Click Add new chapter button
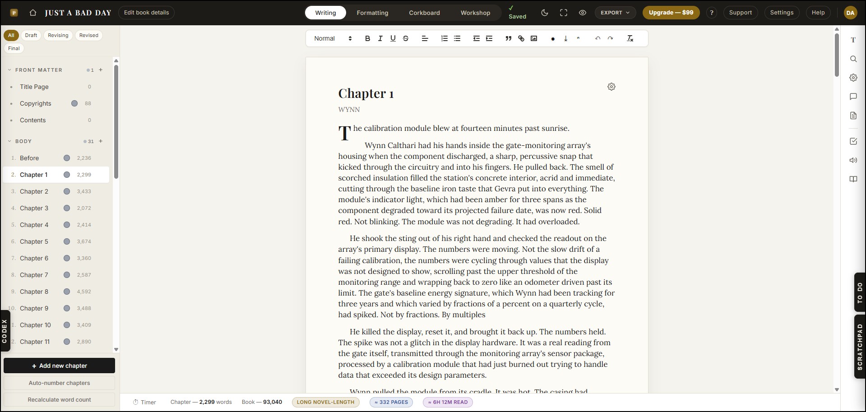Image resolution: width=866 pixels, height=412 pixels. (x=59, y=366)
